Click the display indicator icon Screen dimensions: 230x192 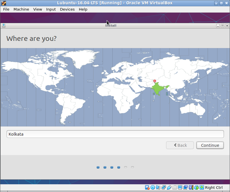click(180, 187)
